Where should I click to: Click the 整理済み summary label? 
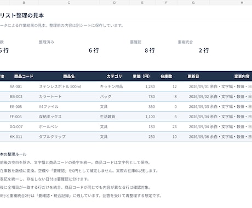[x=47, y=42]
